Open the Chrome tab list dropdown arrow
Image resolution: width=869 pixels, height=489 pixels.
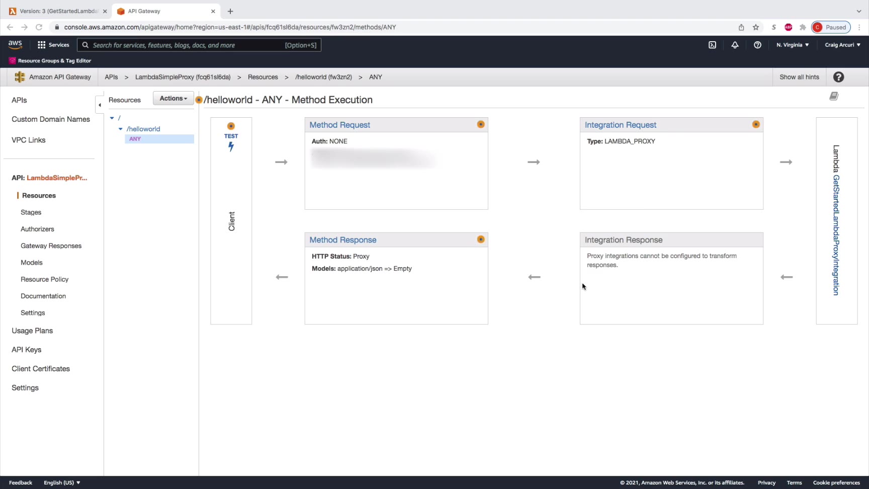click(858, 11)
